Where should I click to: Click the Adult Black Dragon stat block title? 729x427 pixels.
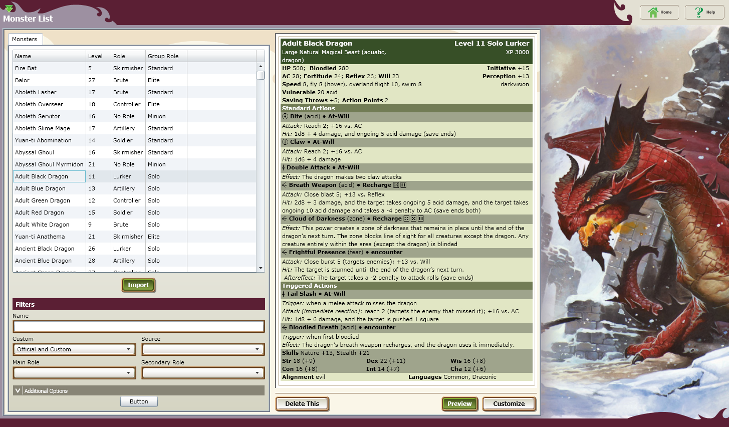(317, 44)
